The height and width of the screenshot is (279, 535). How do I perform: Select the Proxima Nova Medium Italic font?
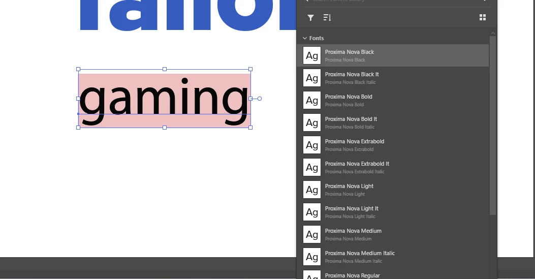(393, 257)
